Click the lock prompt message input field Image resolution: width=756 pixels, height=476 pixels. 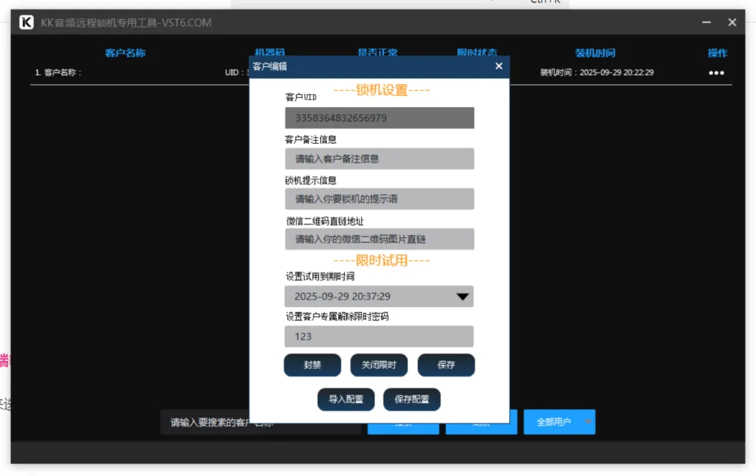point(379,199)
